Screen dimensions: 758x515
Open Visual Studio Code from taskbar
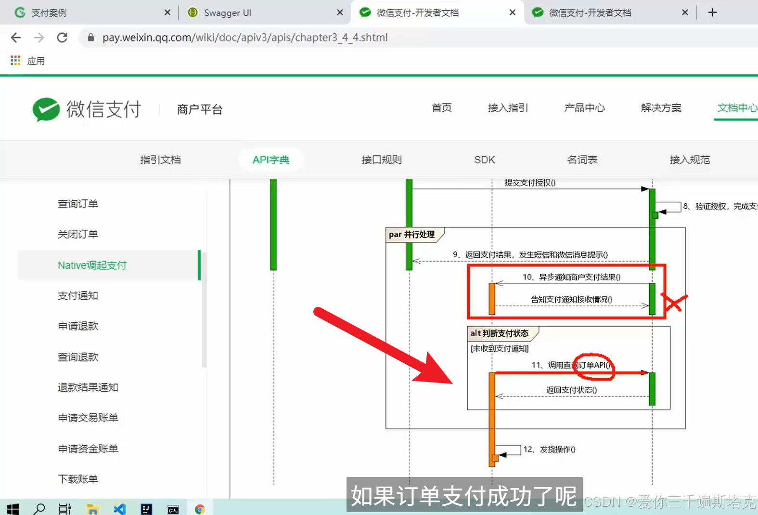(x=120, y=509)
